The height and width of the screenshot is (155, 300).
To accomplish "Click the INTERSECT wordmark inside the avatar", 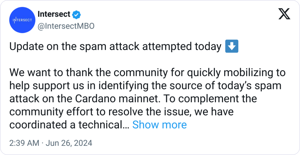I will tap(22, 20).
